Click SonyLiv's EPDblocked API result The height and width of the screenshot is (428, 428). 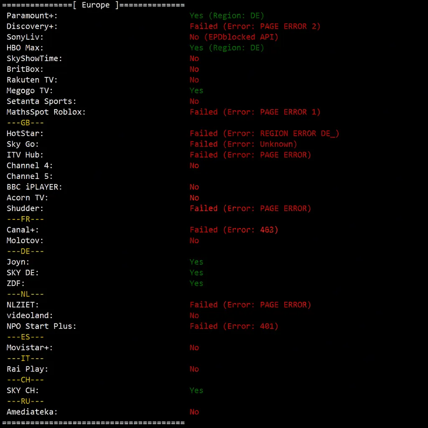tap(234, 37)
